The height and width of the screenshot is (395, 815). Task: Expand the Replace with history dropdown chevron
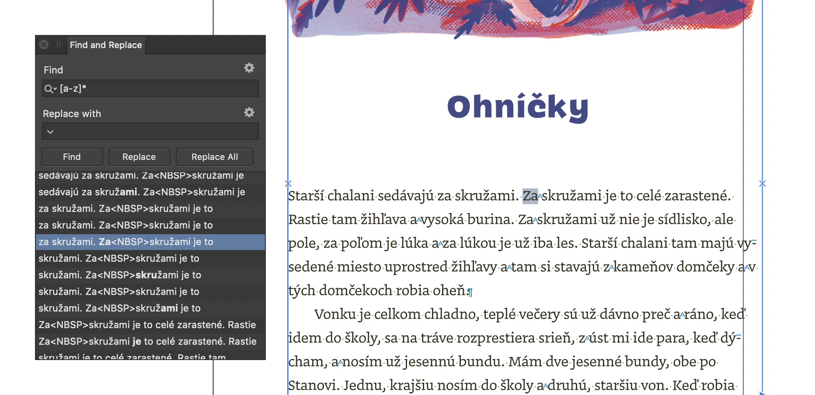(50, 131)
